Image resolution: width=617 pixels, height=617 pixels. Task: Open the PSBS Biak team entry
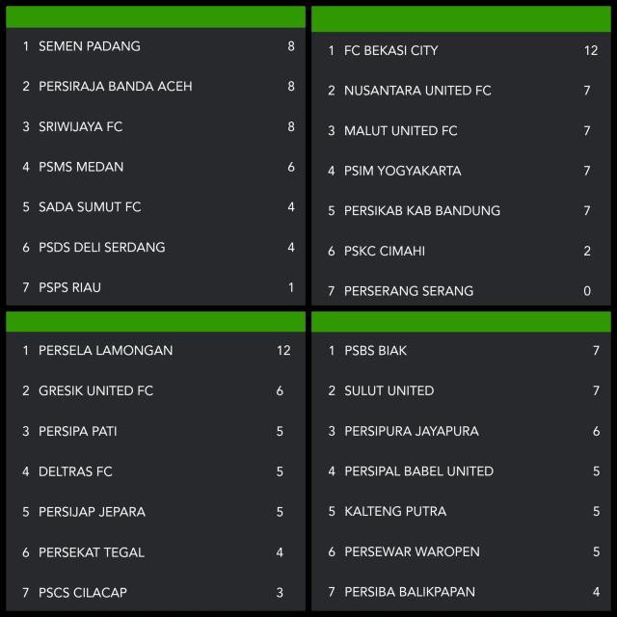coord(461,351)
